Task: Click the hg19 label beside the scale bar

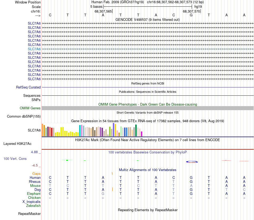Action: (x=198, y=7)
